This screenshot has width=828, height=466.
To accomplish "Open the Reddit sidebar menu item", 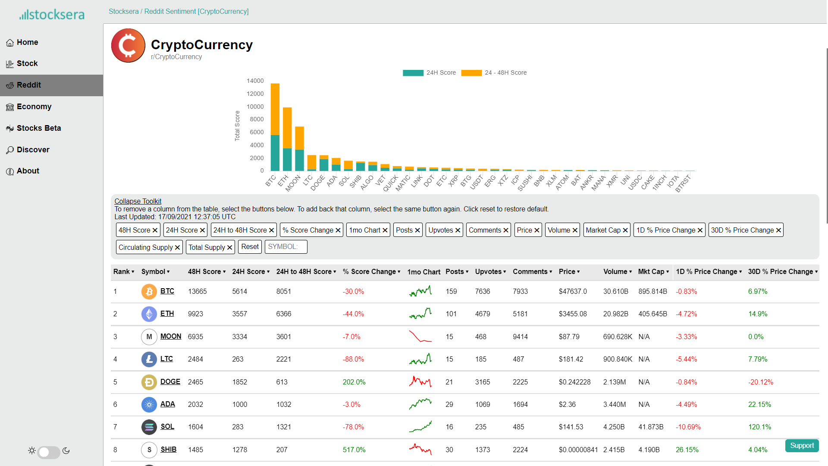I will (x=29, y=85).
